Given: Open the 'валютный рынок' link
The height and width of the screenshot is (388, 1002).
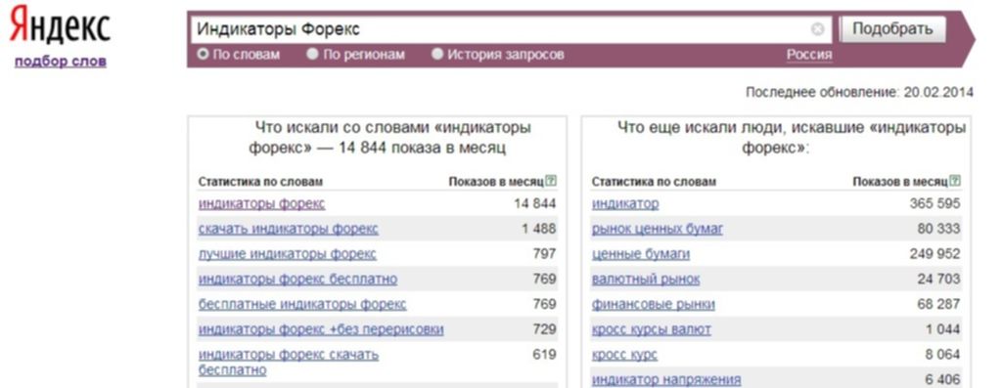Looking at the screenshot, I should coord(646,279).
